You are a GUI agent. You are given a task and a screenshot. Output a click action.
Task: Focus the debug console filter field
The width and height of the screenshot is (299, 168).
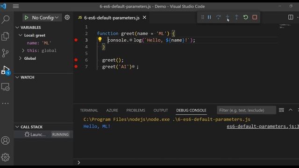tap(246, 110)
